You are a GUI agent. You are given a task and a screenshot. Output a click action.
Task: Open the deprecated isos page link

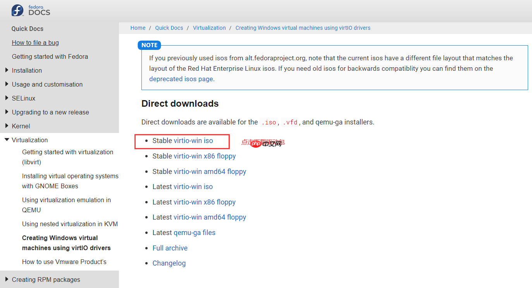tap(181, 79)
